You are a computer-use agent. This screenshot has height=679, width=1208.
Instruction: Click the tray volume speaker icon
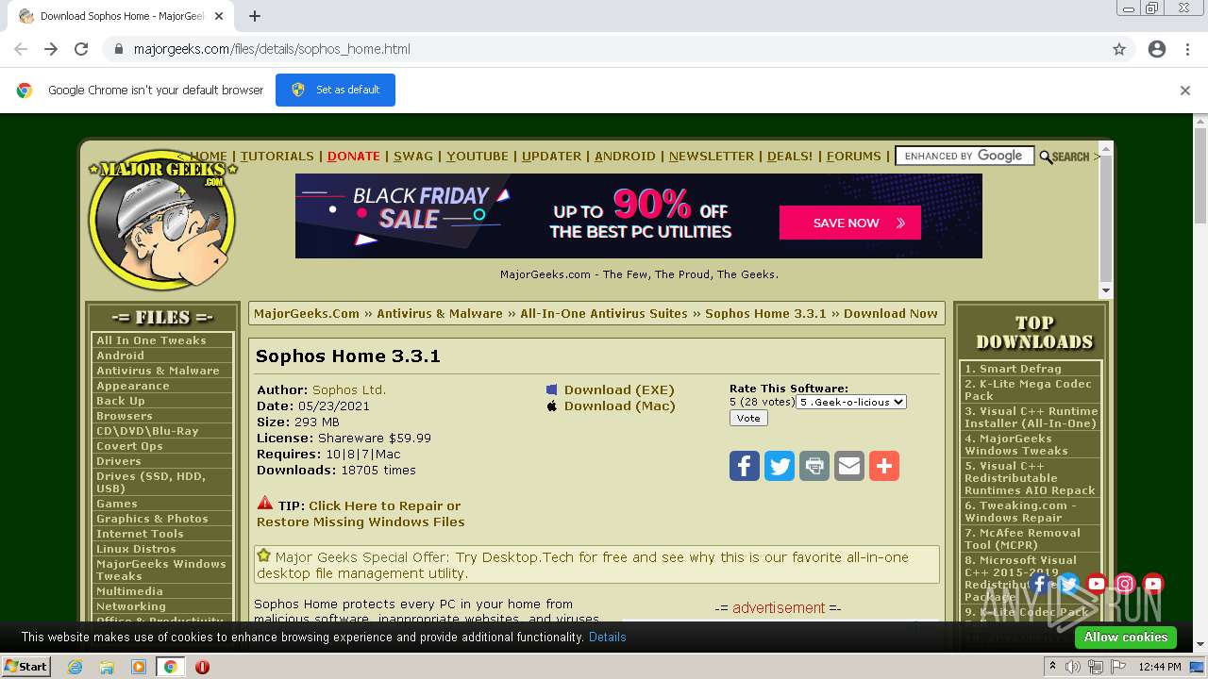coord(1073,667)
